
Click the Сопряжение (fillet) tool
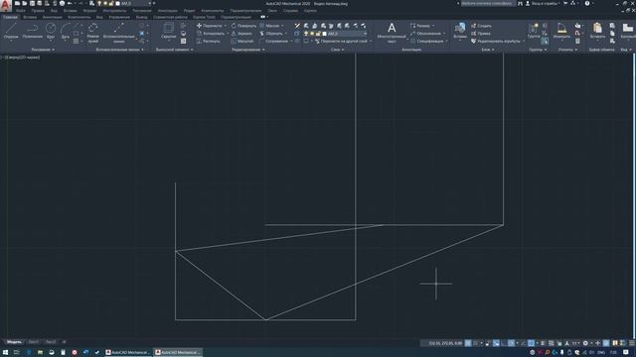pyautogui.click(x=274, y=41)
